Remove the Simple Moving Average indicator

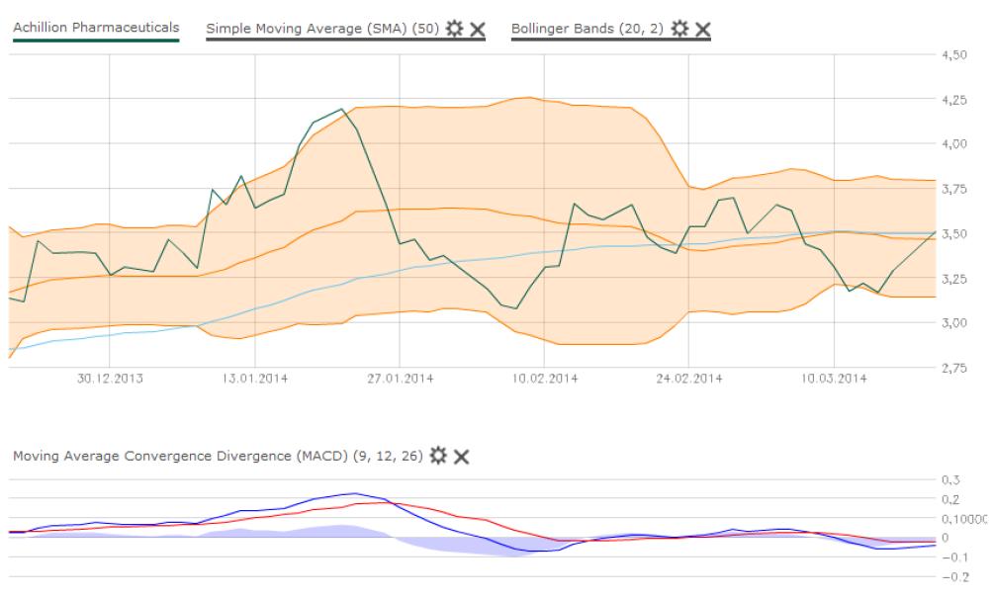[477, 29]
